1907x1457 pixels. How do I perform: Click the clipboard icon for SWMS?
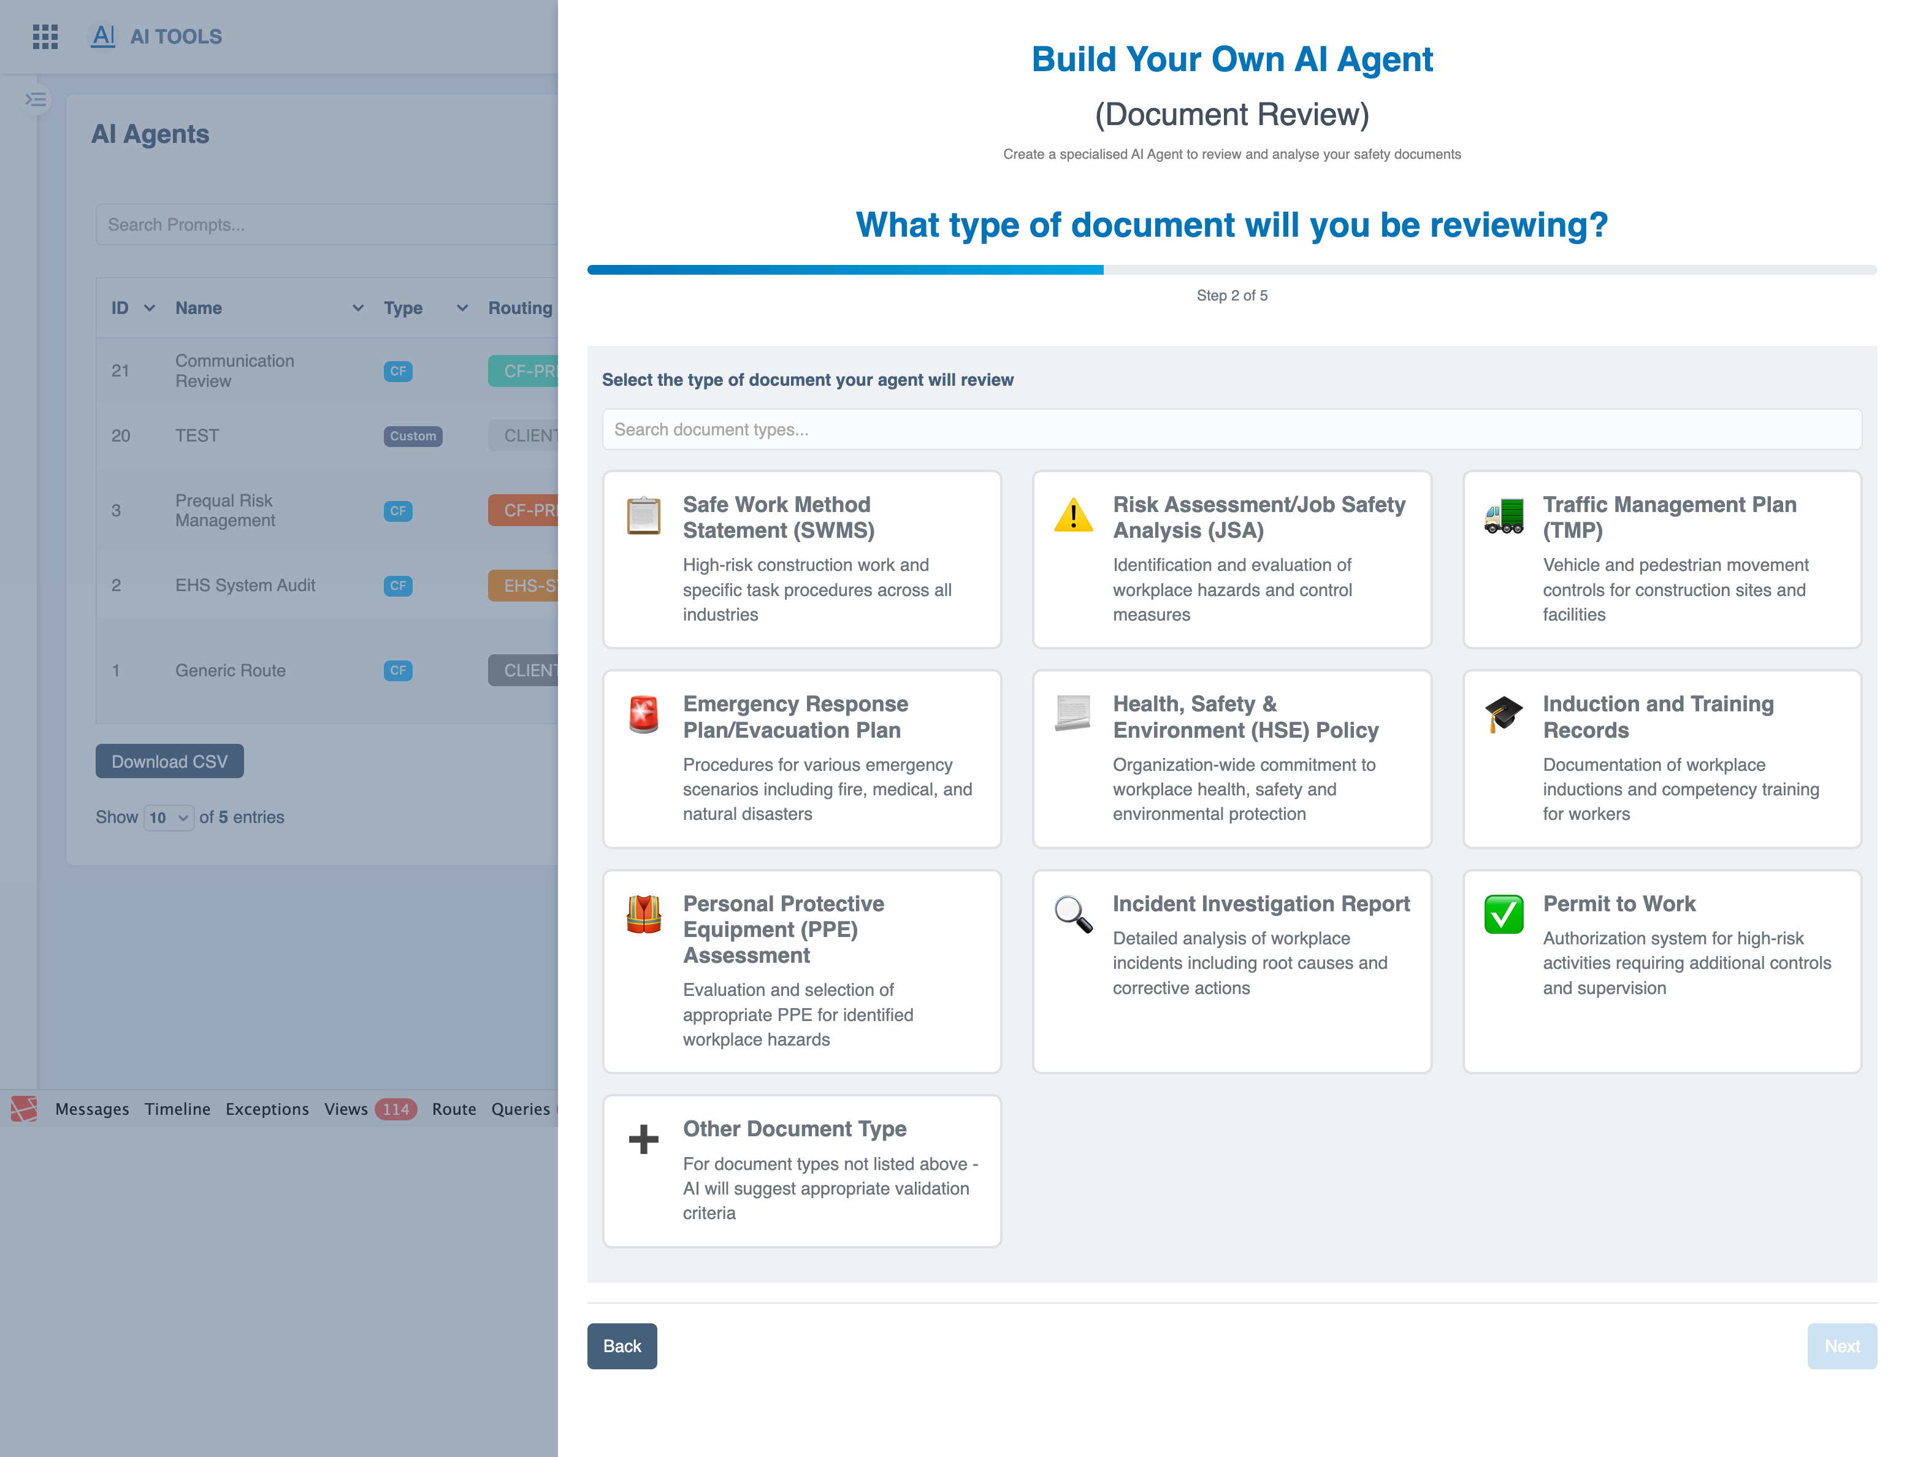pos(643,515)
